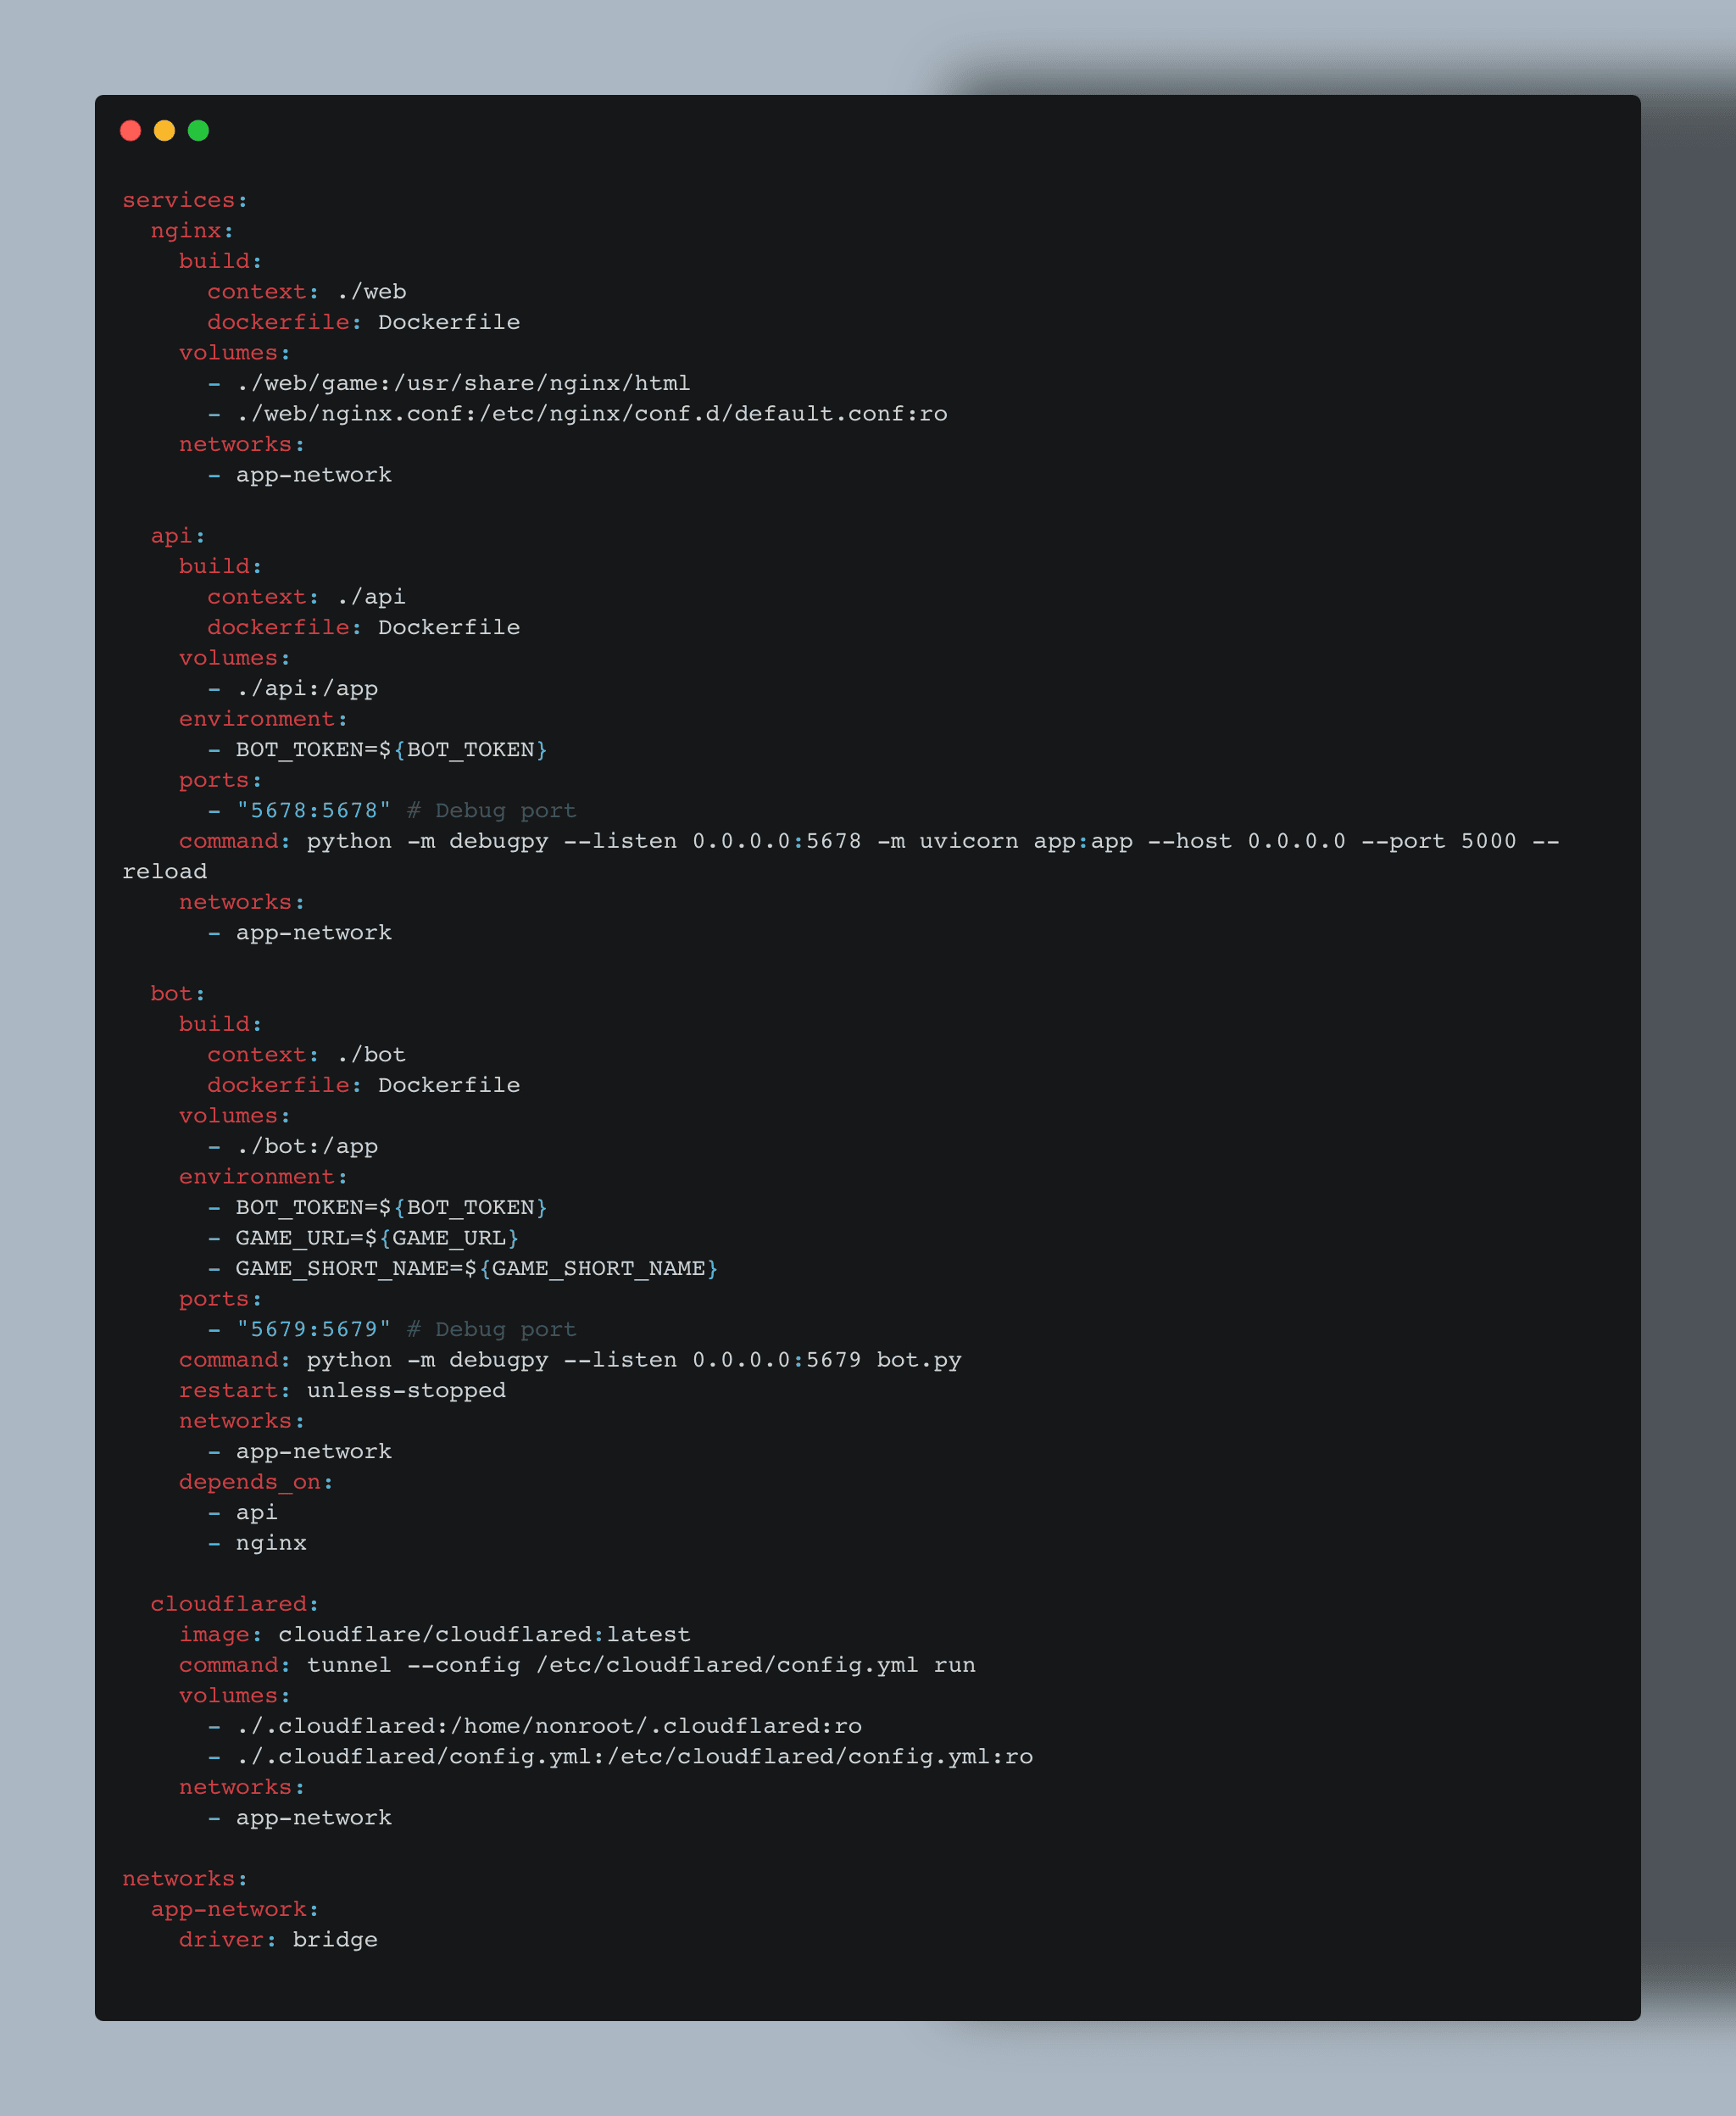Screen dimensions: 1736x2116
Task: Click the 'depends_on:' key
Action: (256, 1482)
